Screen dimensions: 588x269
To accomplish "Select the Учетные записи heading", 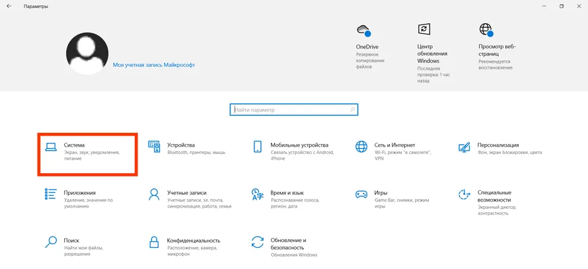I will [187, 192].
